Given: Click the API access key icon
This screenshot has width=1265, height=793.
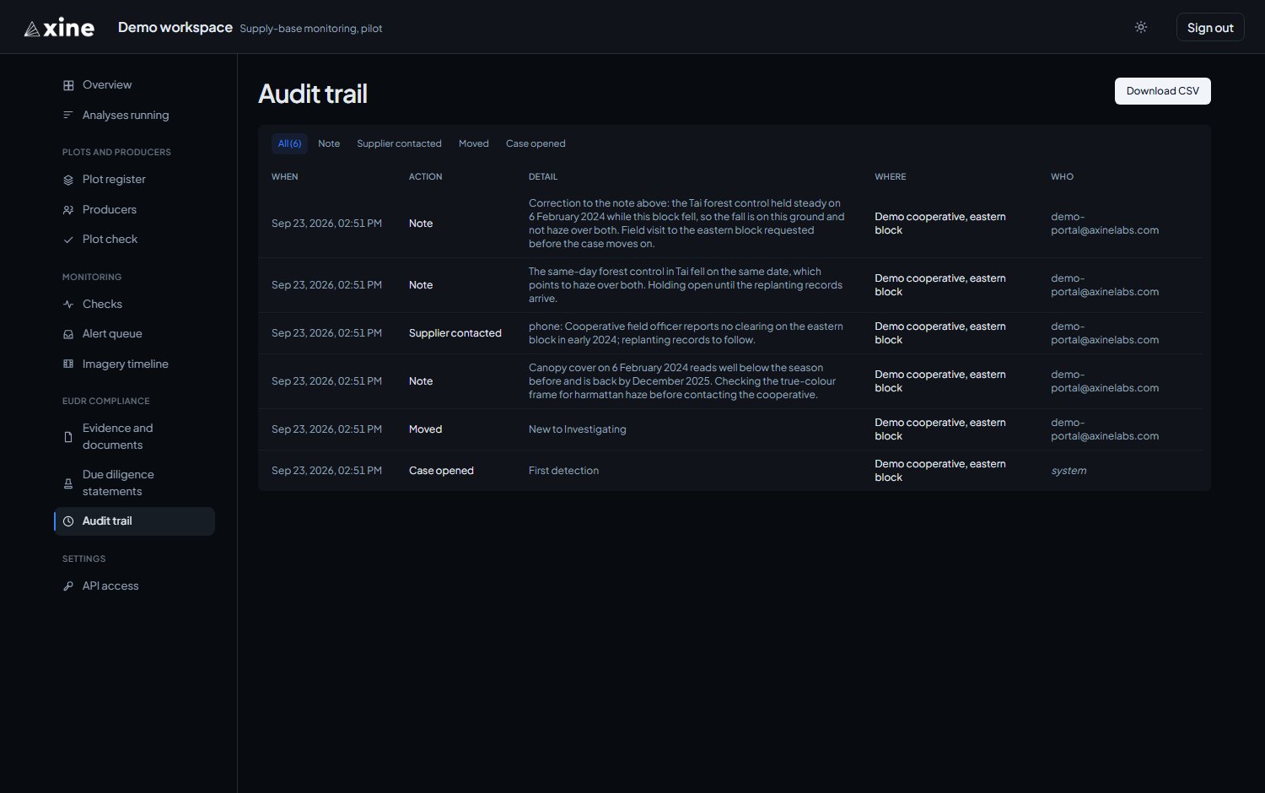Looking at the screenshot, I should point(68,586).
